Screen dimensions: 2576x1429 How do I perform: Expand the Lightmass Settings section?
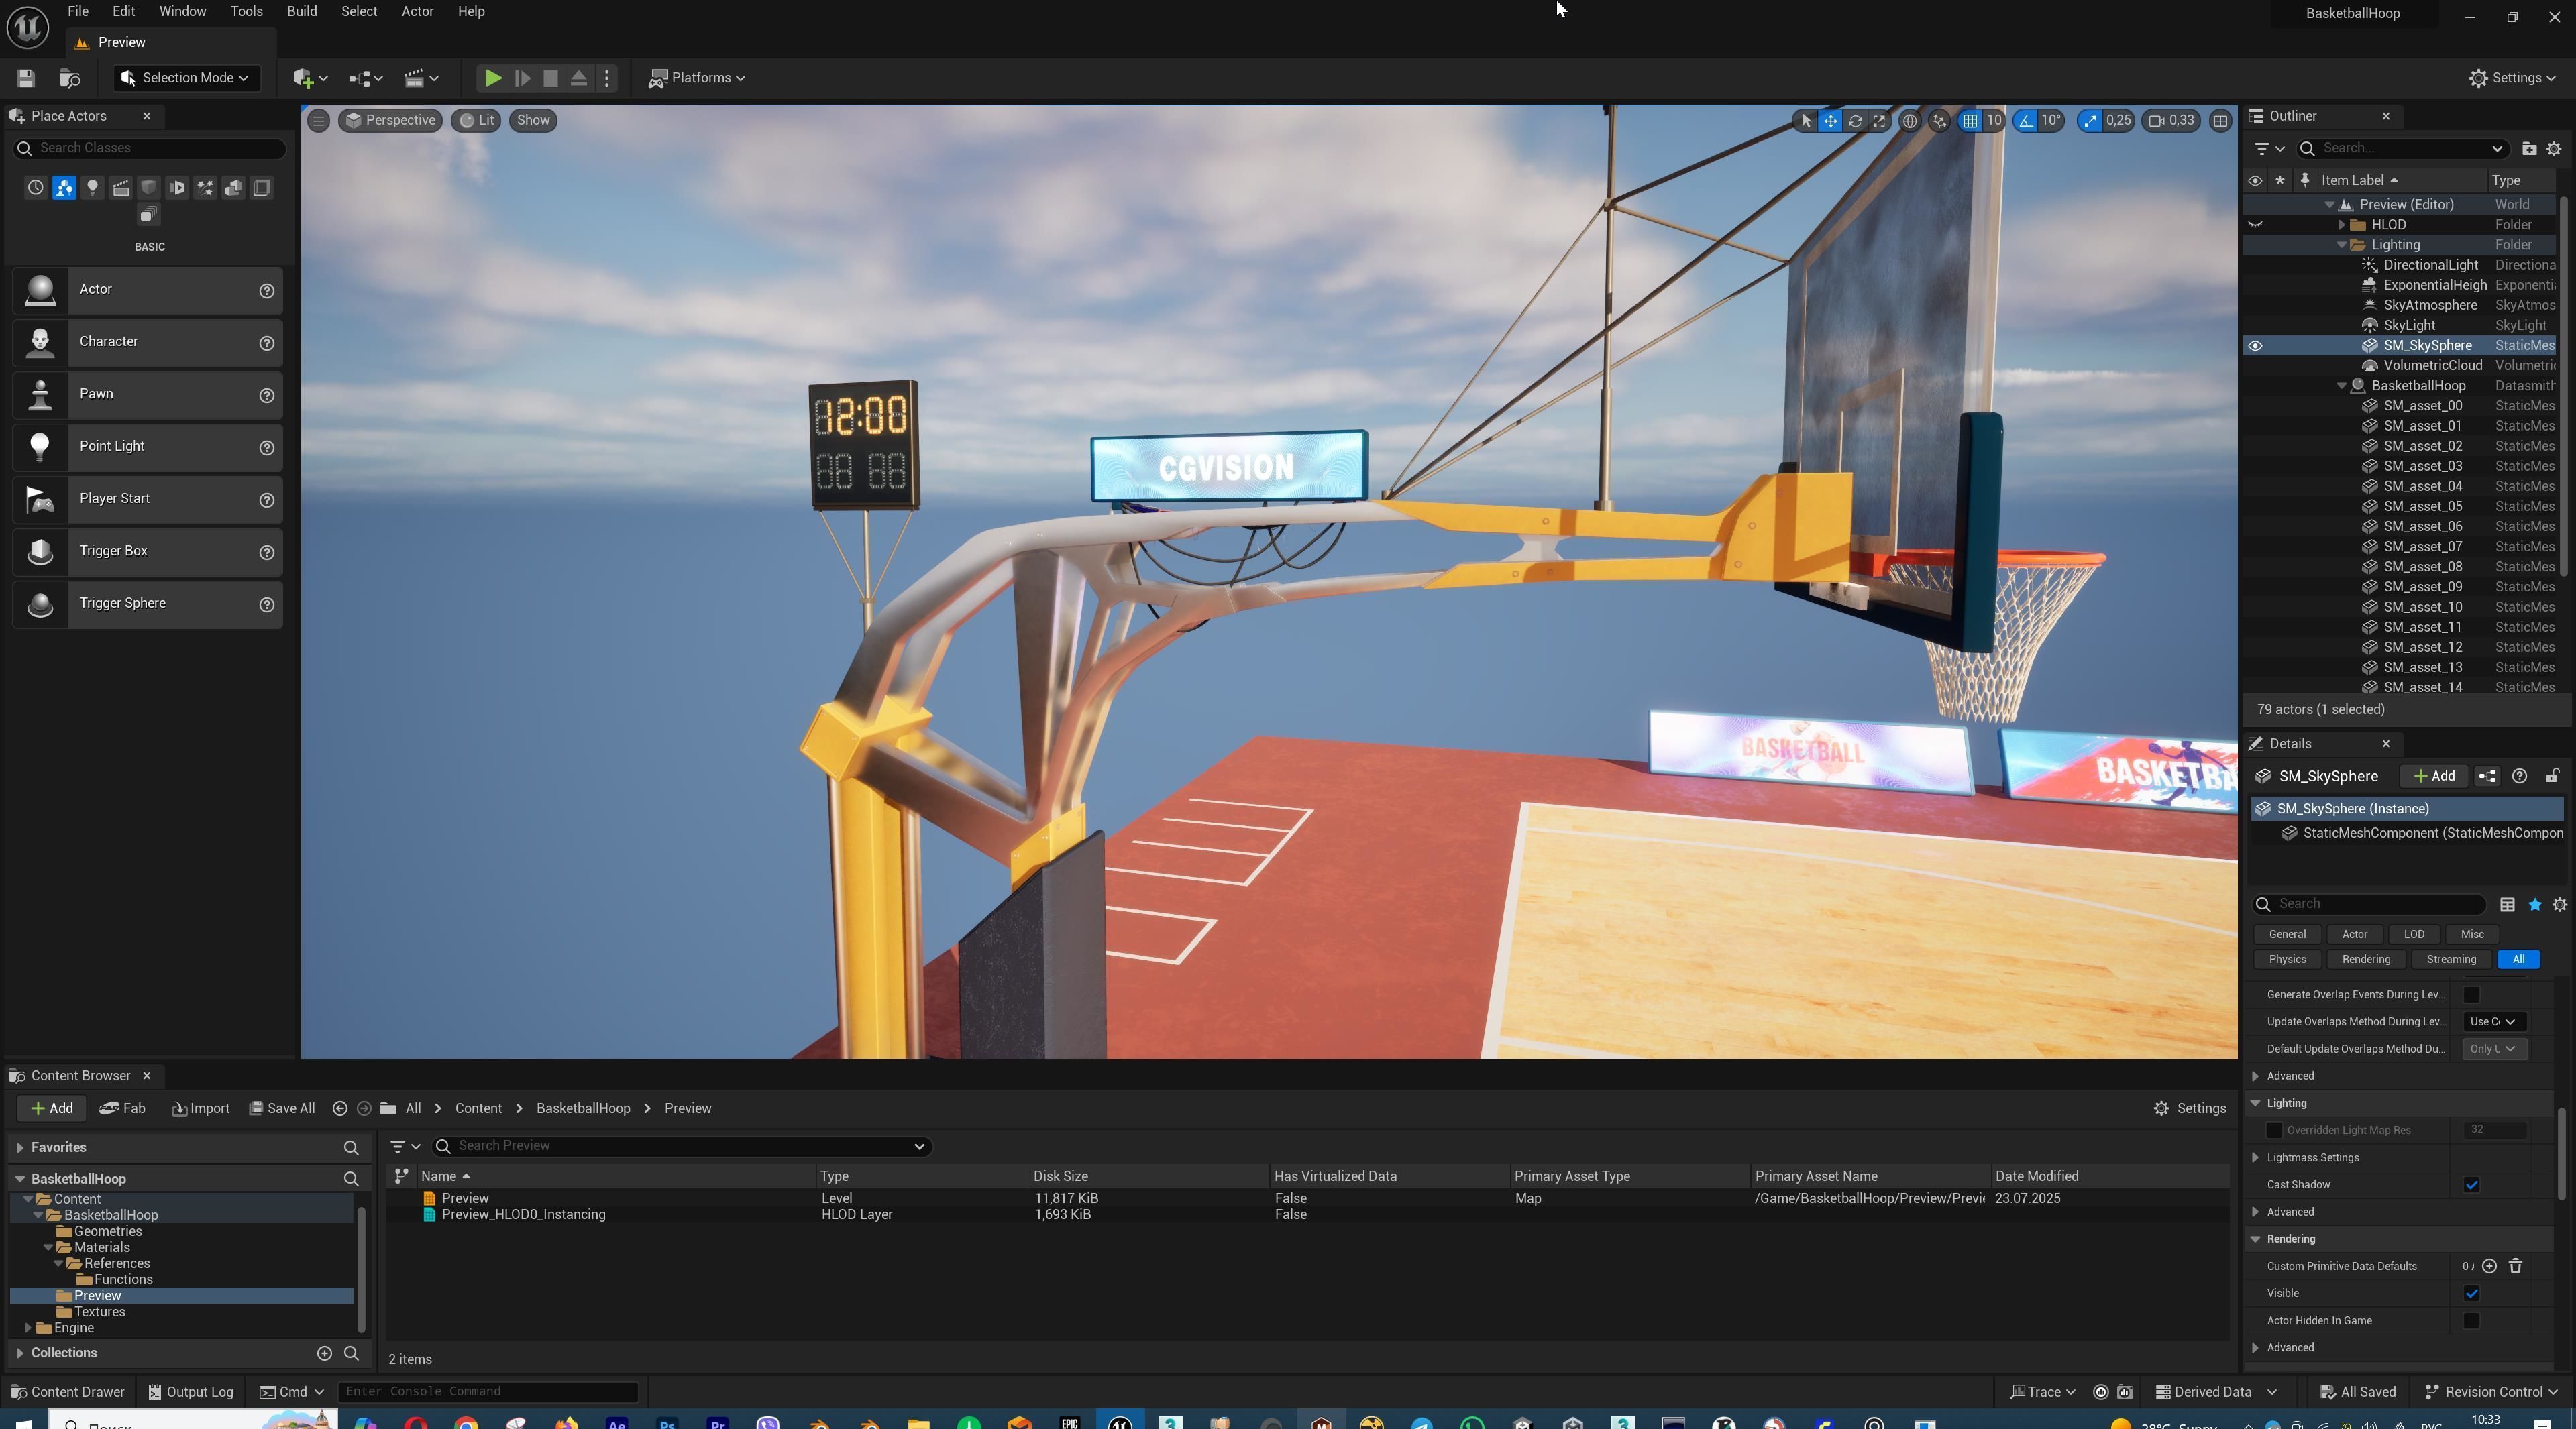pyautogui.click(x=2256, y=1158)
